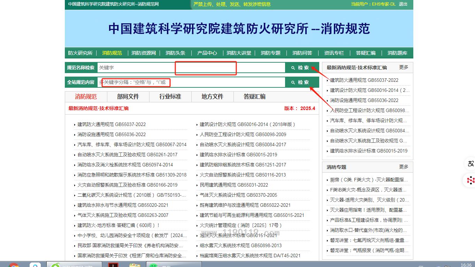The height and width of the screenshot is (267, 475).
Task: Open 建筑防烟排烟系统技术标准 GB51251-2017
Action: pos(243,165)
